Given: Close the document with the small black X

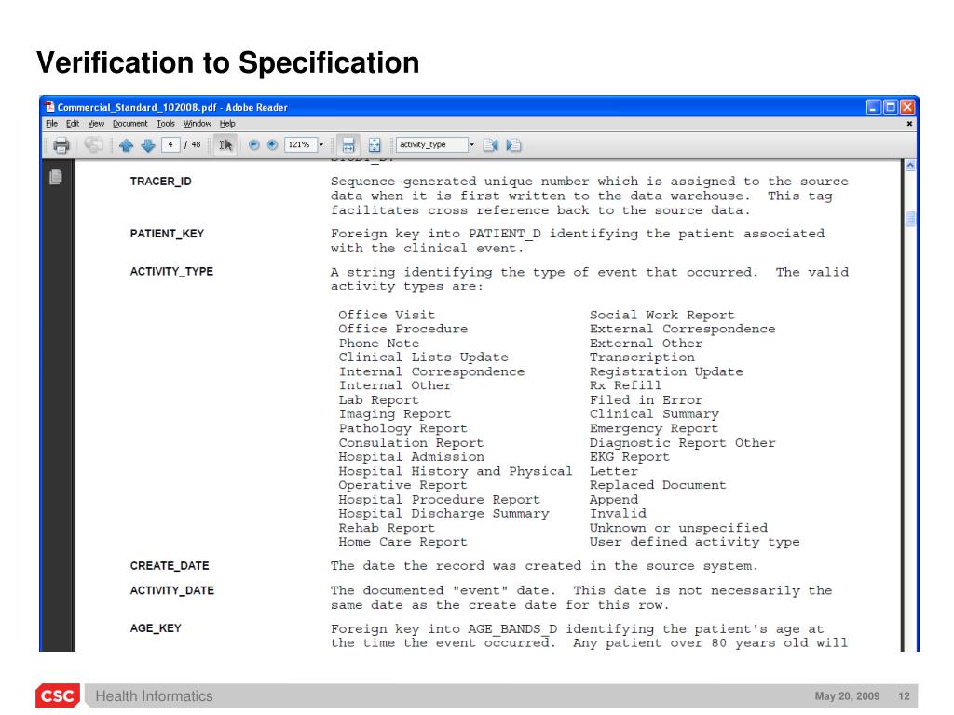Looking at the screenshot, I should pyautogui.click(x=909, y=124).
